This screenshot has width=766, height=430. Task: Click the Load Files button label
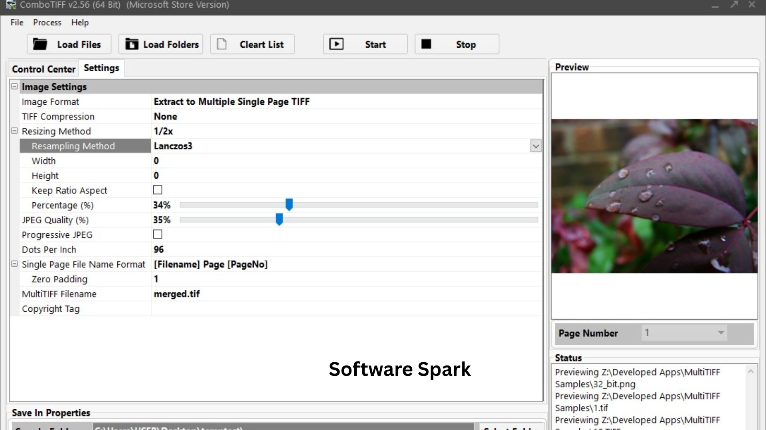pos(79,45)
